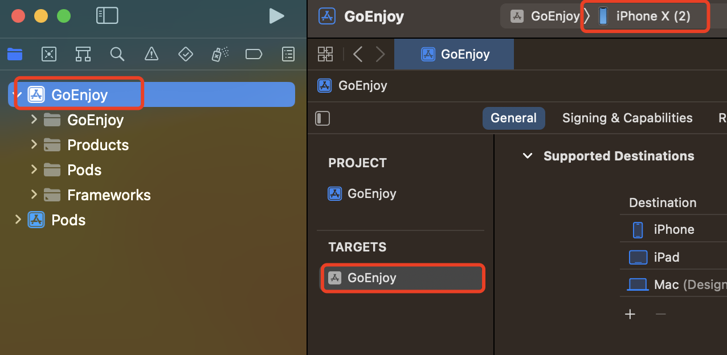Open the related items grid menu
727x355 pixels.
click(x=325, y=54)
